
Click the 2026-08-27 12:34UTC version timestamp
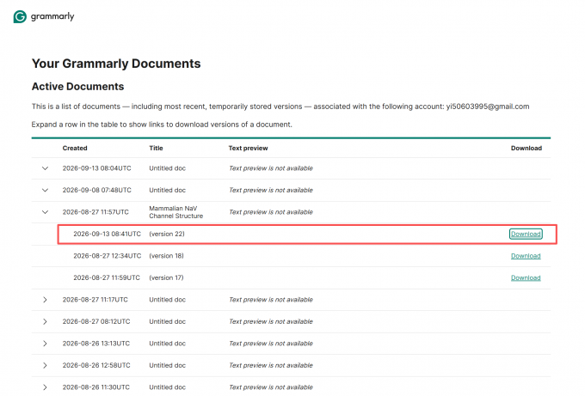pyautogui.click(x=107, y=256)
